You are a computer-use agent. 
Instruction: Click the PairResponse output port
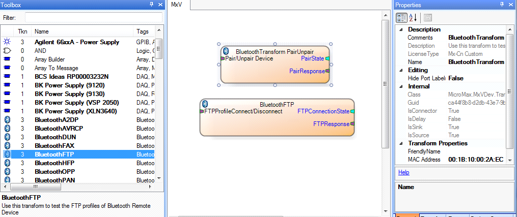point(328,71)
